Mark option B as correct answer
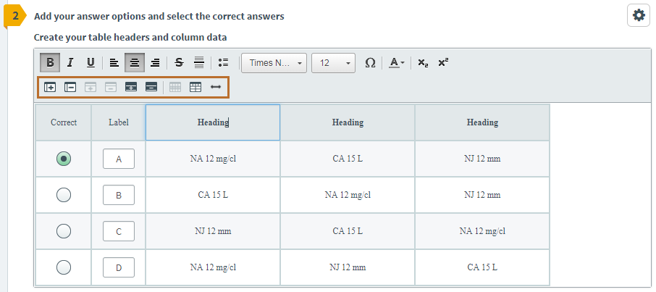Screen dimensions: 656x292 64,195
